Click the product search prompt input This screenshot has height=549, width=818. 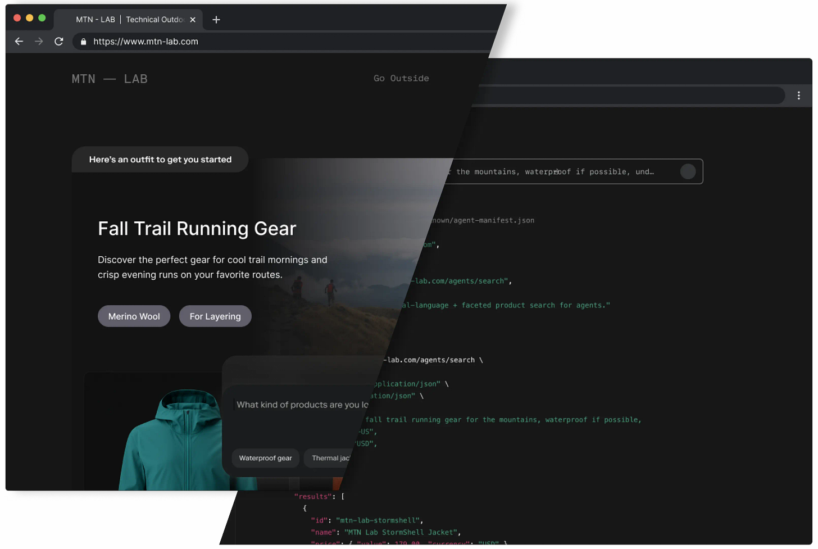302,405
